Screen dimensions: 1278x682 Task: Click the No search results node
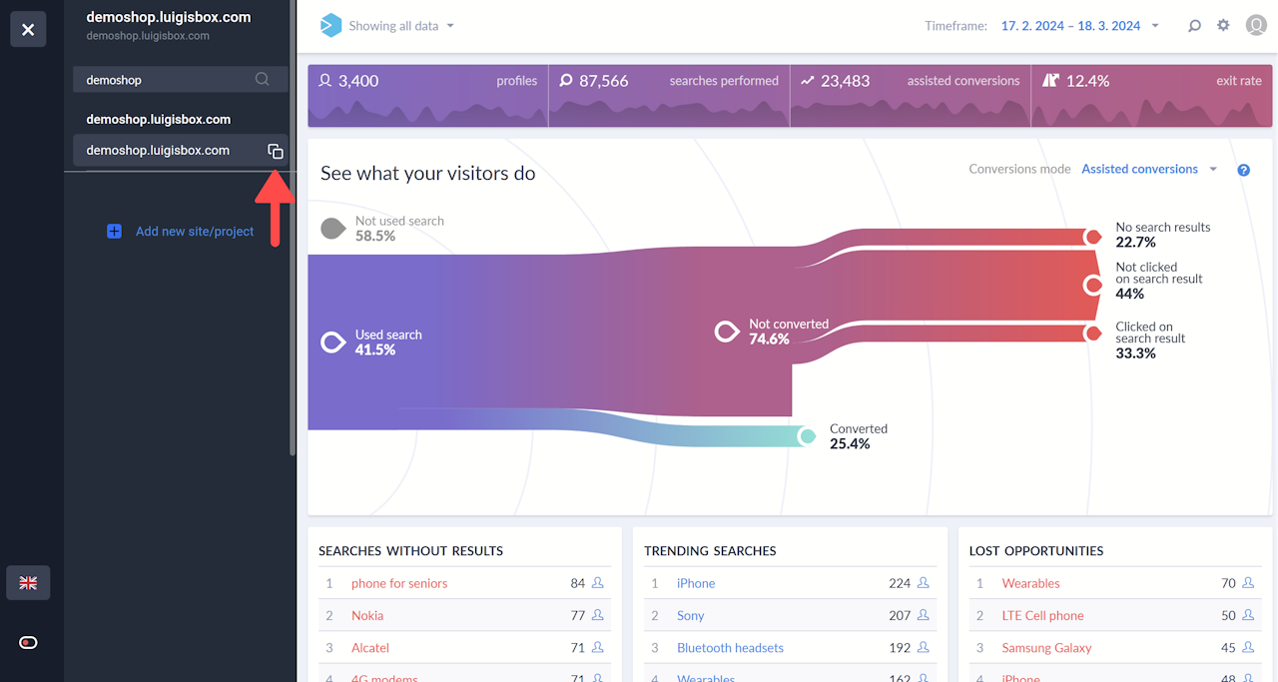click(x=1093, y=237)
